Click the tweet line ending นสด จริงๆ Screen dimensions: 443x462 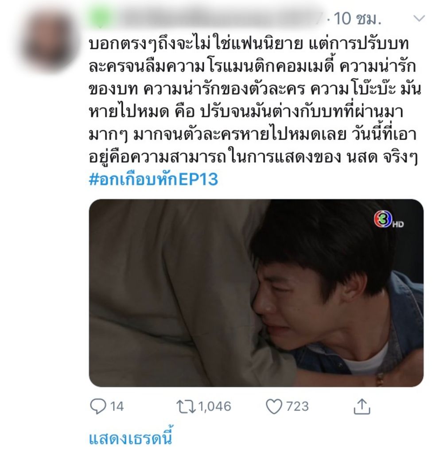pyautogui.click(x=253, y=157)
